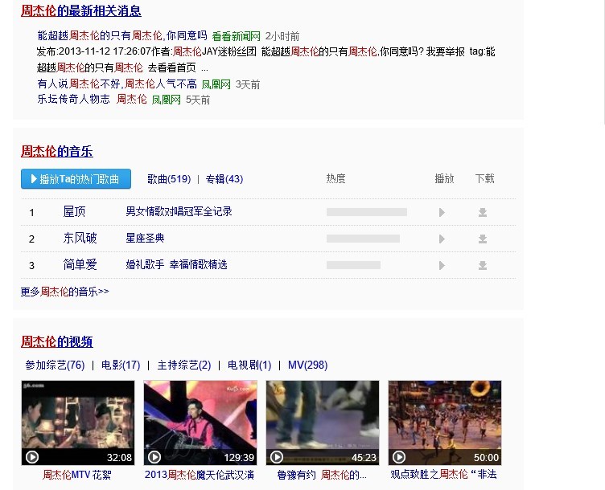605x490 pixels.
Task: Open album 男女情歌对唱冠军全记录
Action: pos(179,211)
